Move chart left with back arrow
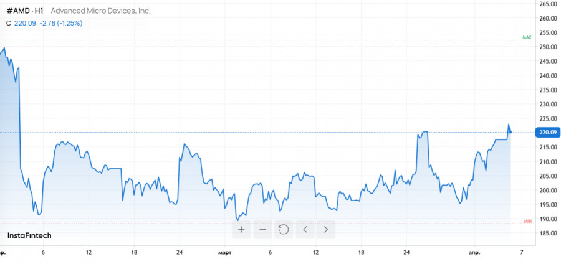Viewport: 561px width, 269px height. click(305, 229)
